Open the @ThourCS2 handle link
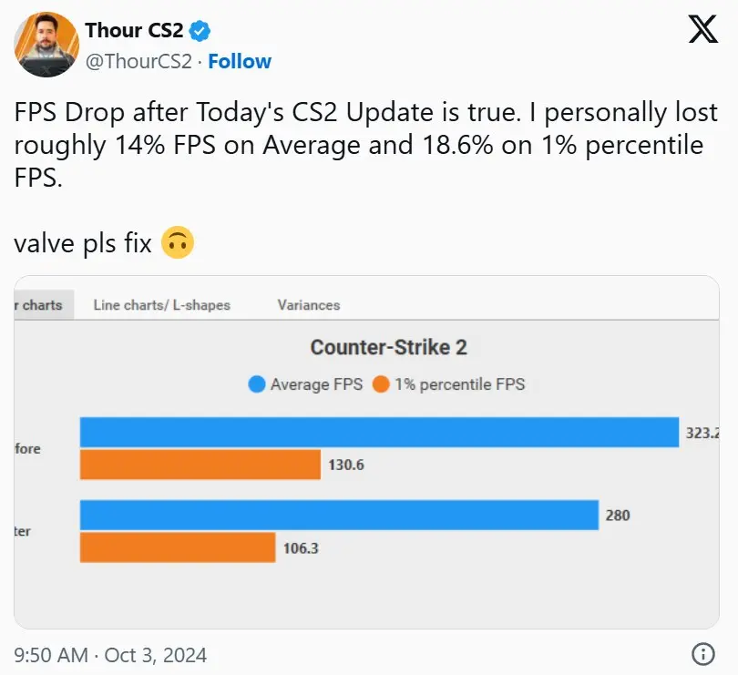Image resolution: width=738 pixels, height=675 pixels. [138, 61]
